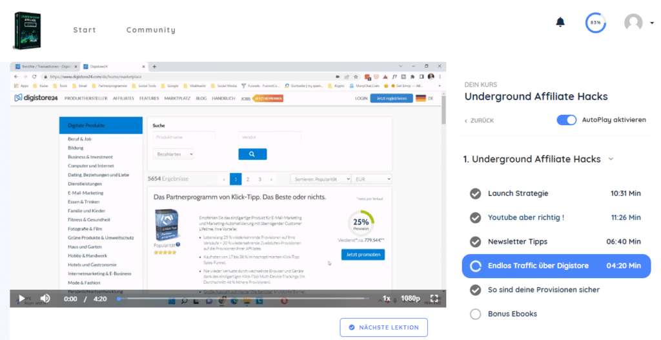Toggle Launch Strategie completion check
This screenshot has width=661, height=340.
pyautogui.click(x=475, y=194)
